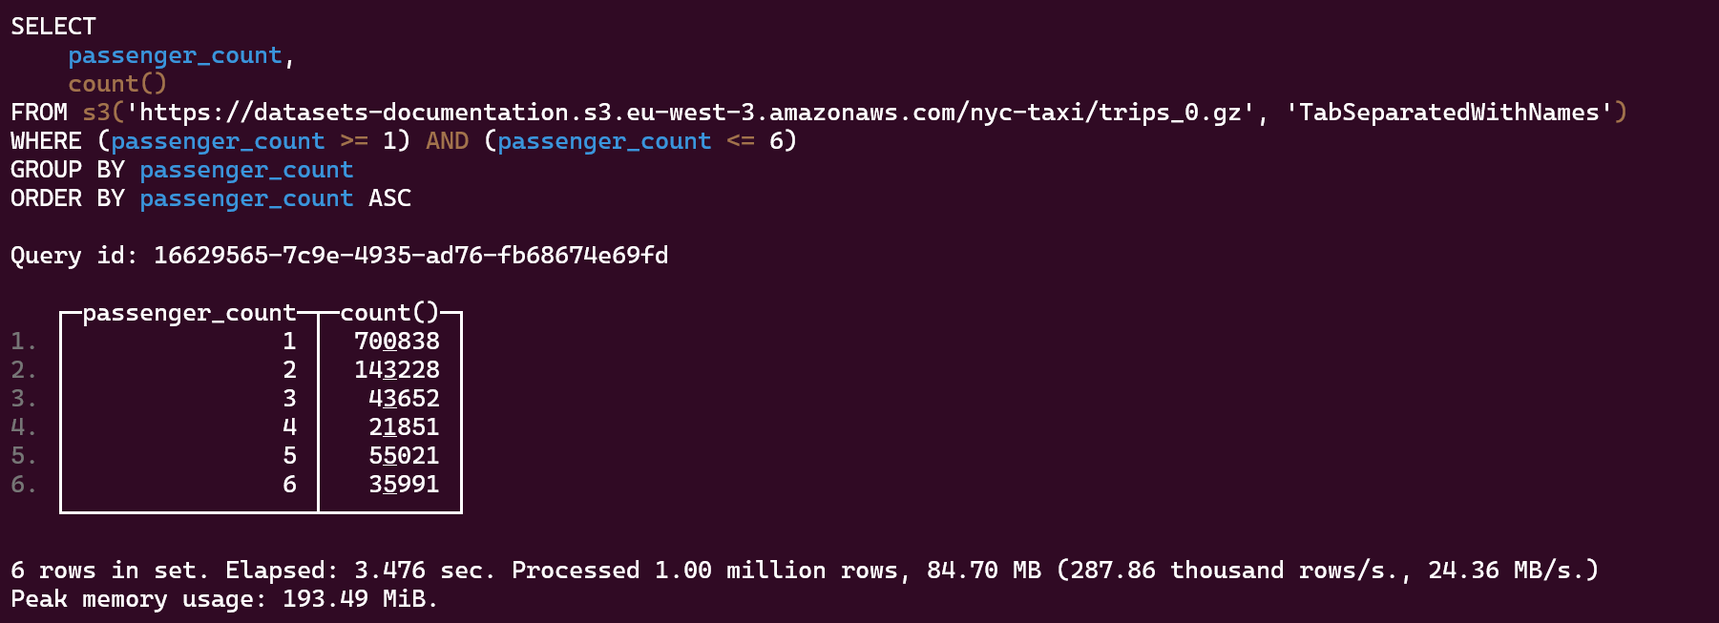Click the value 35991 in the last row
Image resolution: width=1719 pixels, height=623 pixels.
404,485
